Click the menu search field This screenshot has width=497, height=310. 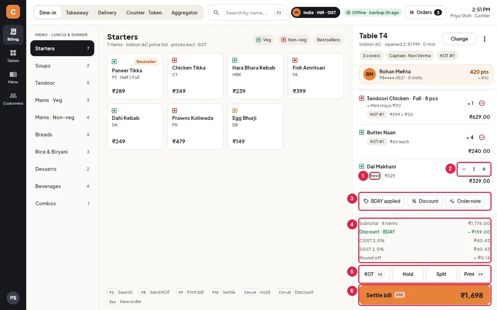(247, 13)
